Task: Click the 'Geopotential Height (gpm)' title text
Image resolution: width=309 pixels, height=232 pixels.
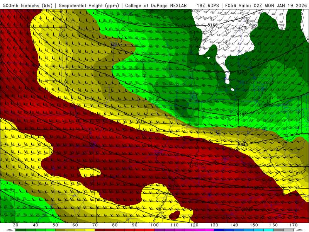Action: 89,5
